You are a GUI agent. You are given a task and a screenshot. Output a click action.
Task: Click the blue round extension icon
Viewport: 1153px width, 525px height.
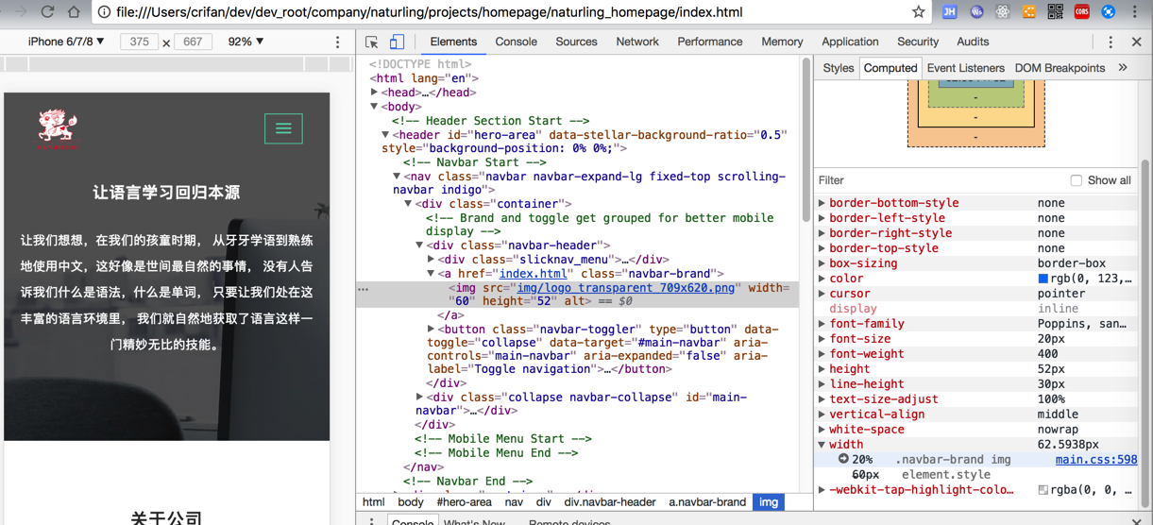(1109, 12)
